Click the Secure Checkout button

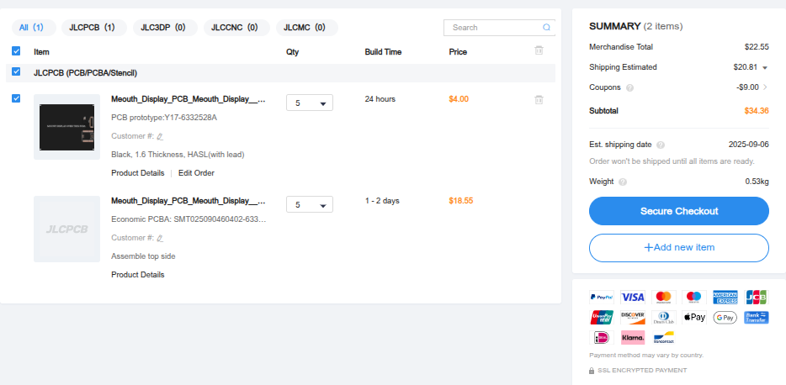[679, 211]
